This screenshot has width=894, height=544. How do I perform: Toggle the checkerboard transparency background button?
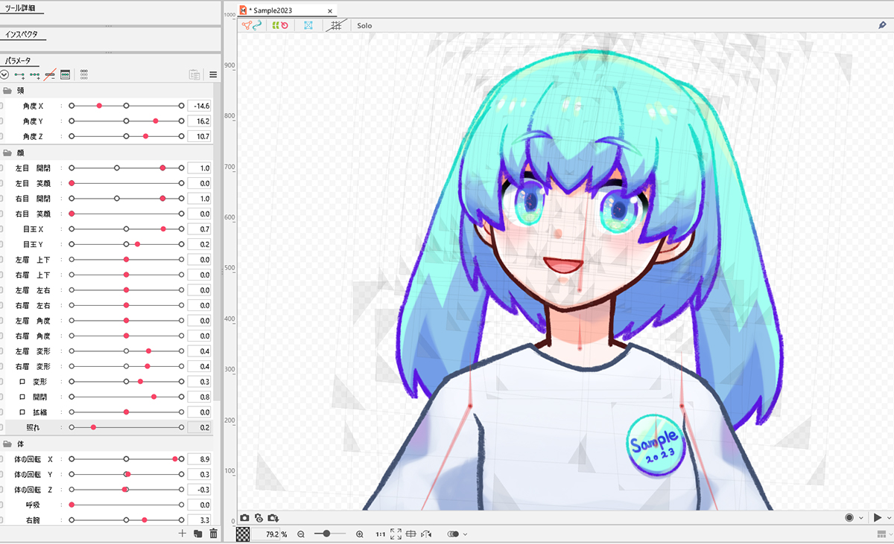pos(243,534)
